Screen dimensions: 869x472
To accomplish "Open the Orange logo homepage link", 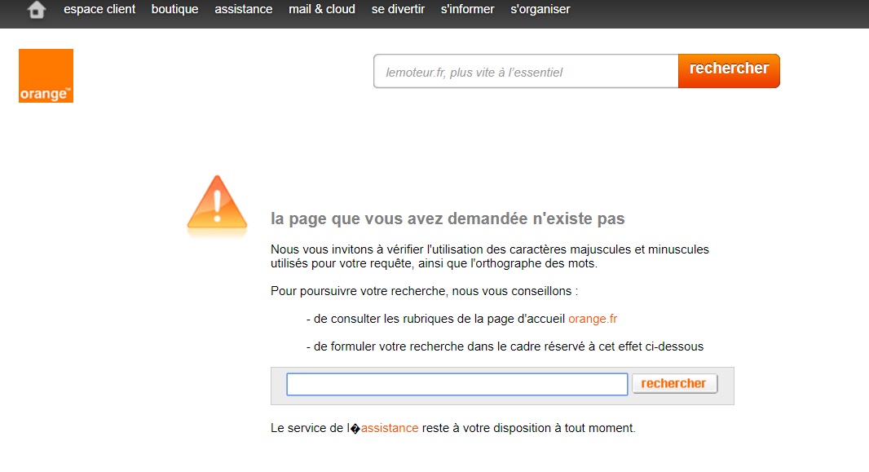I will 46,76.
